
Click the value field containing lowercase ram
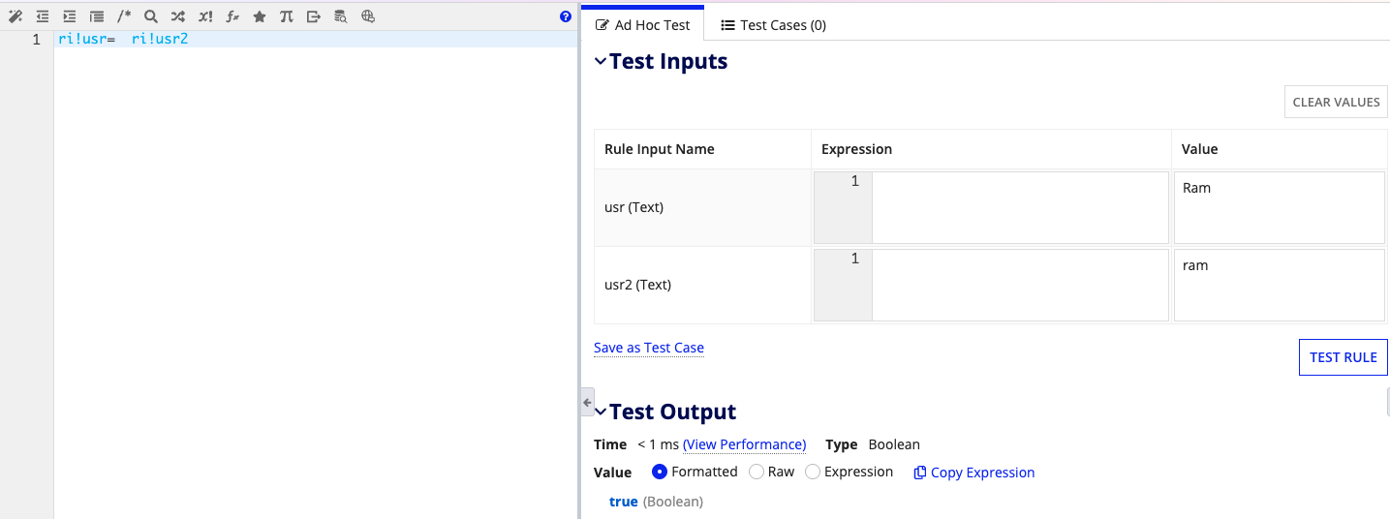tap(1279, 285)
